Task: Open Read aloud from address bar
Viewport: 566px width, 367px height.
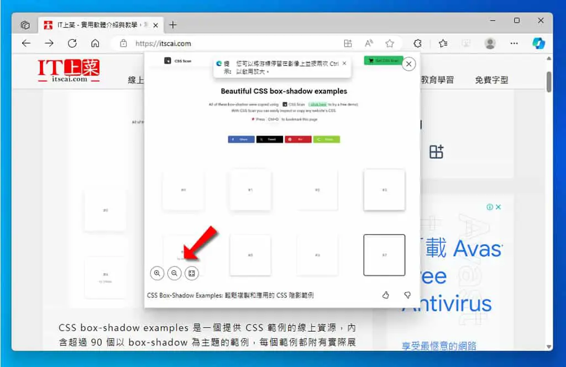Action: point(369,44)
